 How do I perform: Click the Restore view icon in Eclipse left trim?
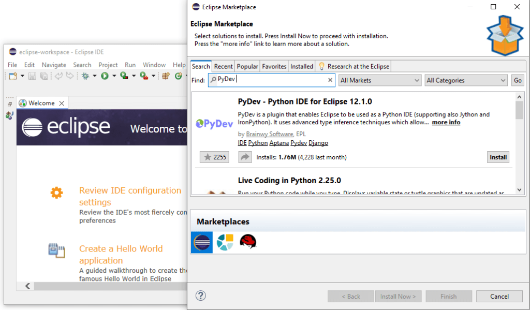(10, 104)
